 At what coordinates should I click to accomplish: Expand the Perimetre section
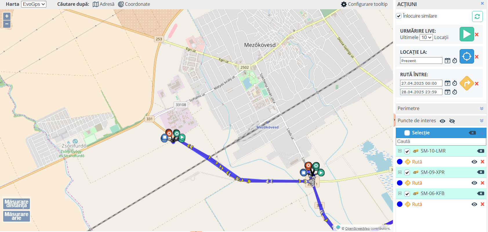(x=440, y=109)
